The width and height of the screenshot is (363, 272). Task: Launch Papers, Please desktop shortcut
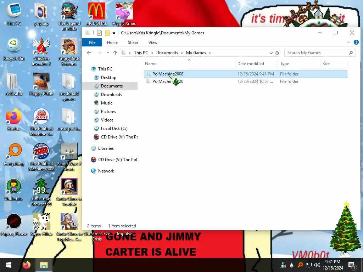14,225
